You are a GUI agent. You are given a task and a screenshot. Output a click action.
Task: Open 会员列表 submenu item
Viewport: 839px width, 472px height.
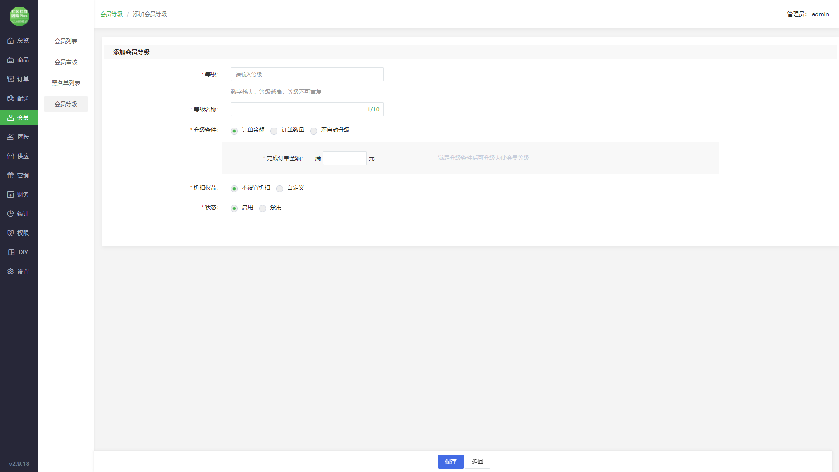pyautogui.click(x=66, y=41)
